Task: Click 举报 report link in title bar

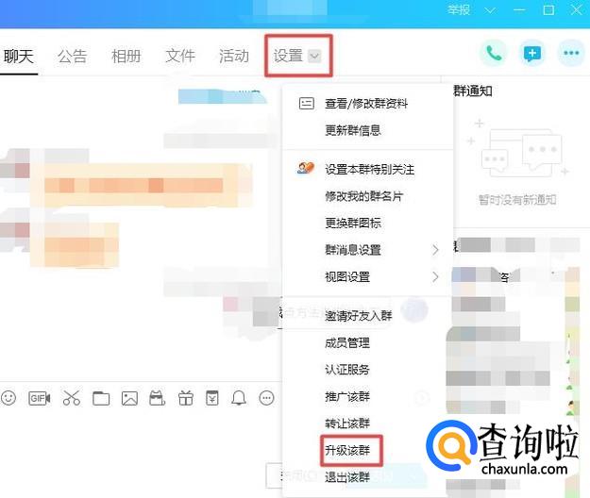Action: tap(461, 9)
